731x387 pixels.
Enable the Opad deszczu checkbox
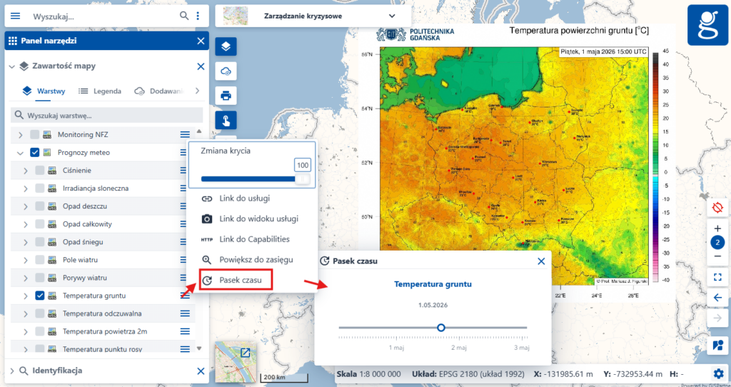click(x=40, y=206)
